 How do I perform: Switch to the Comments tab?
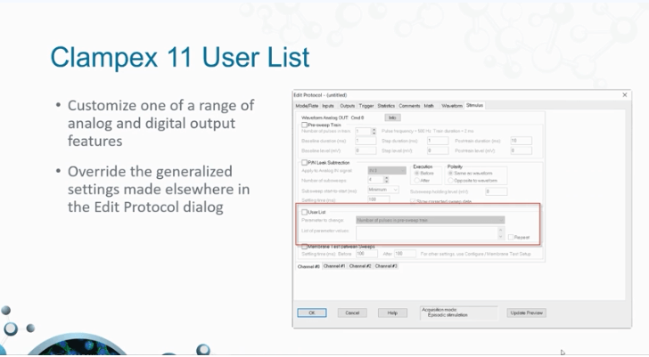(409, 106)
